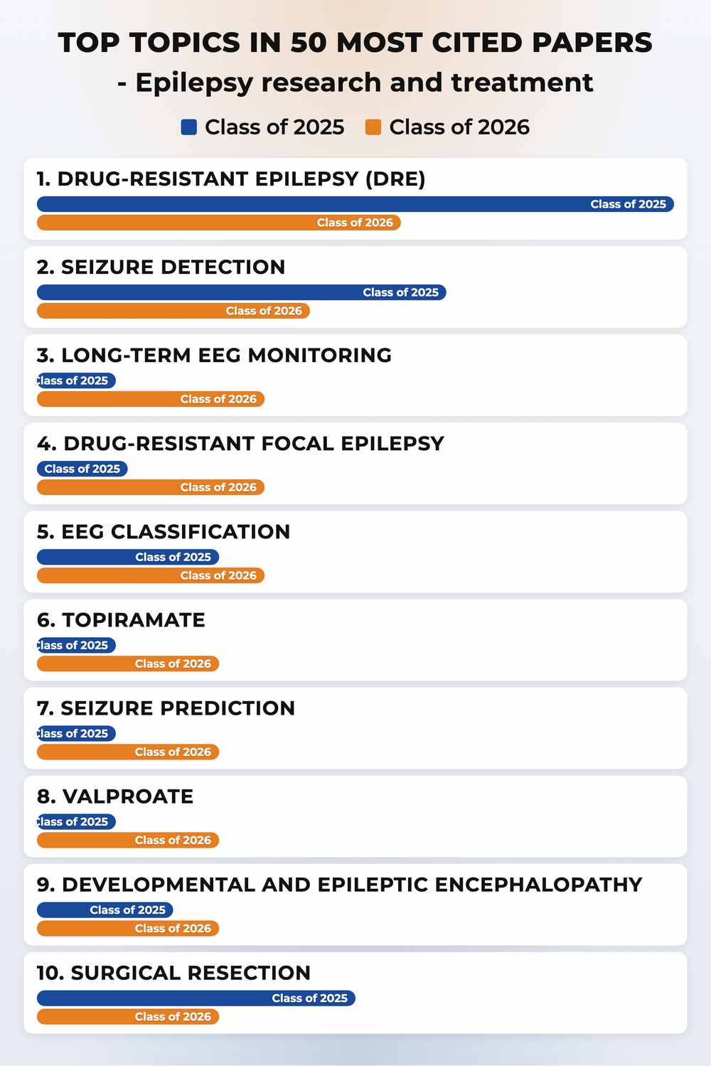Screen dimensions: 711x1066
Task: Open the Seizure Detection topic heading
Action: coord(161,267)
